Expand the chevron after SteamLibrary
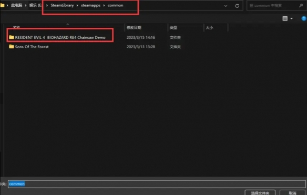Screen dimensions: 307x195 click(77, 5)
